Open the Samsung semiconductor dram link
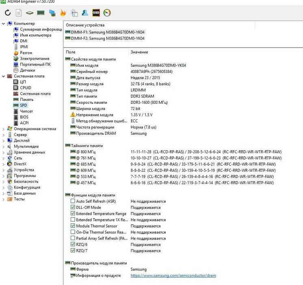Screen dimensions: 303x285 point(173,275)
